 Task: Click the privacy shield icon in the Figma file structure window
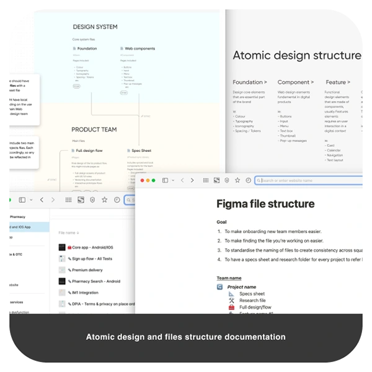coord(227,180)
